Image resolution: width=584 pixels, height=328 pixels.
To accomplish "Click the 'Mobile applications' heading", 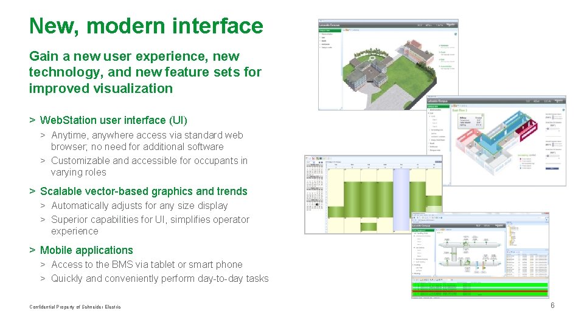I will (86, 250).
